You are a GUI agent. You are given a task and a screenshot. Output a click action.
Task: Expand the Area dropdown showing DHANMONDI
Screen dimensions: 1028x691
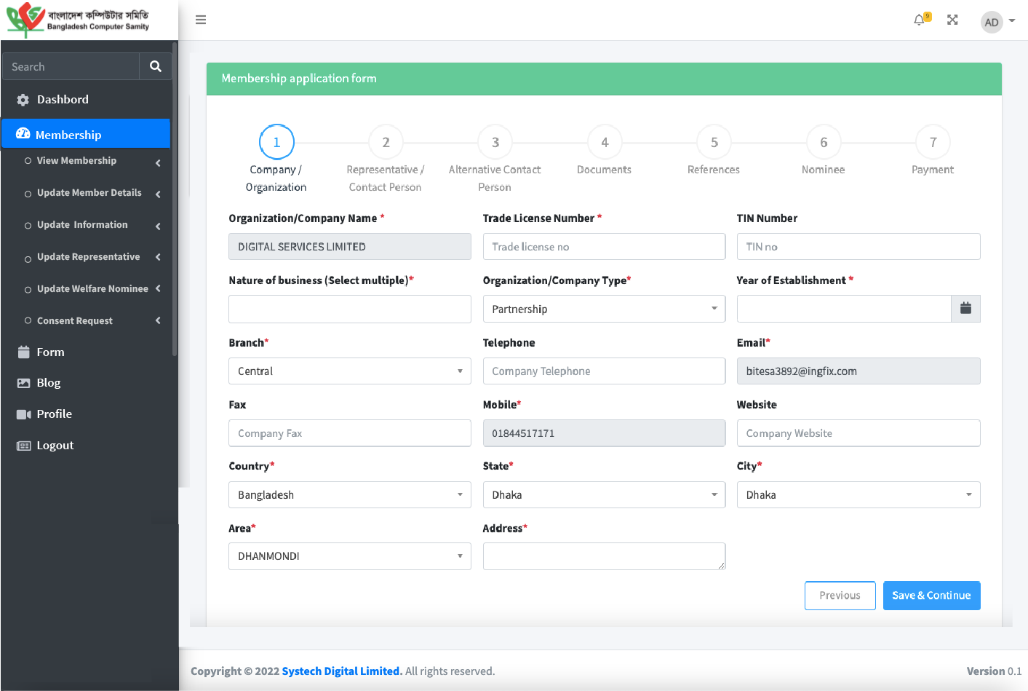[x=349, y=556]
